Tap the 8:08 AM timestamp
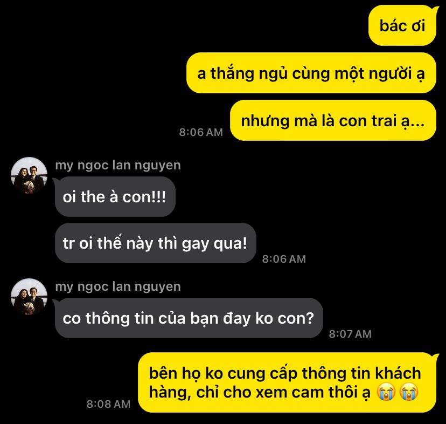 point(109,404)
